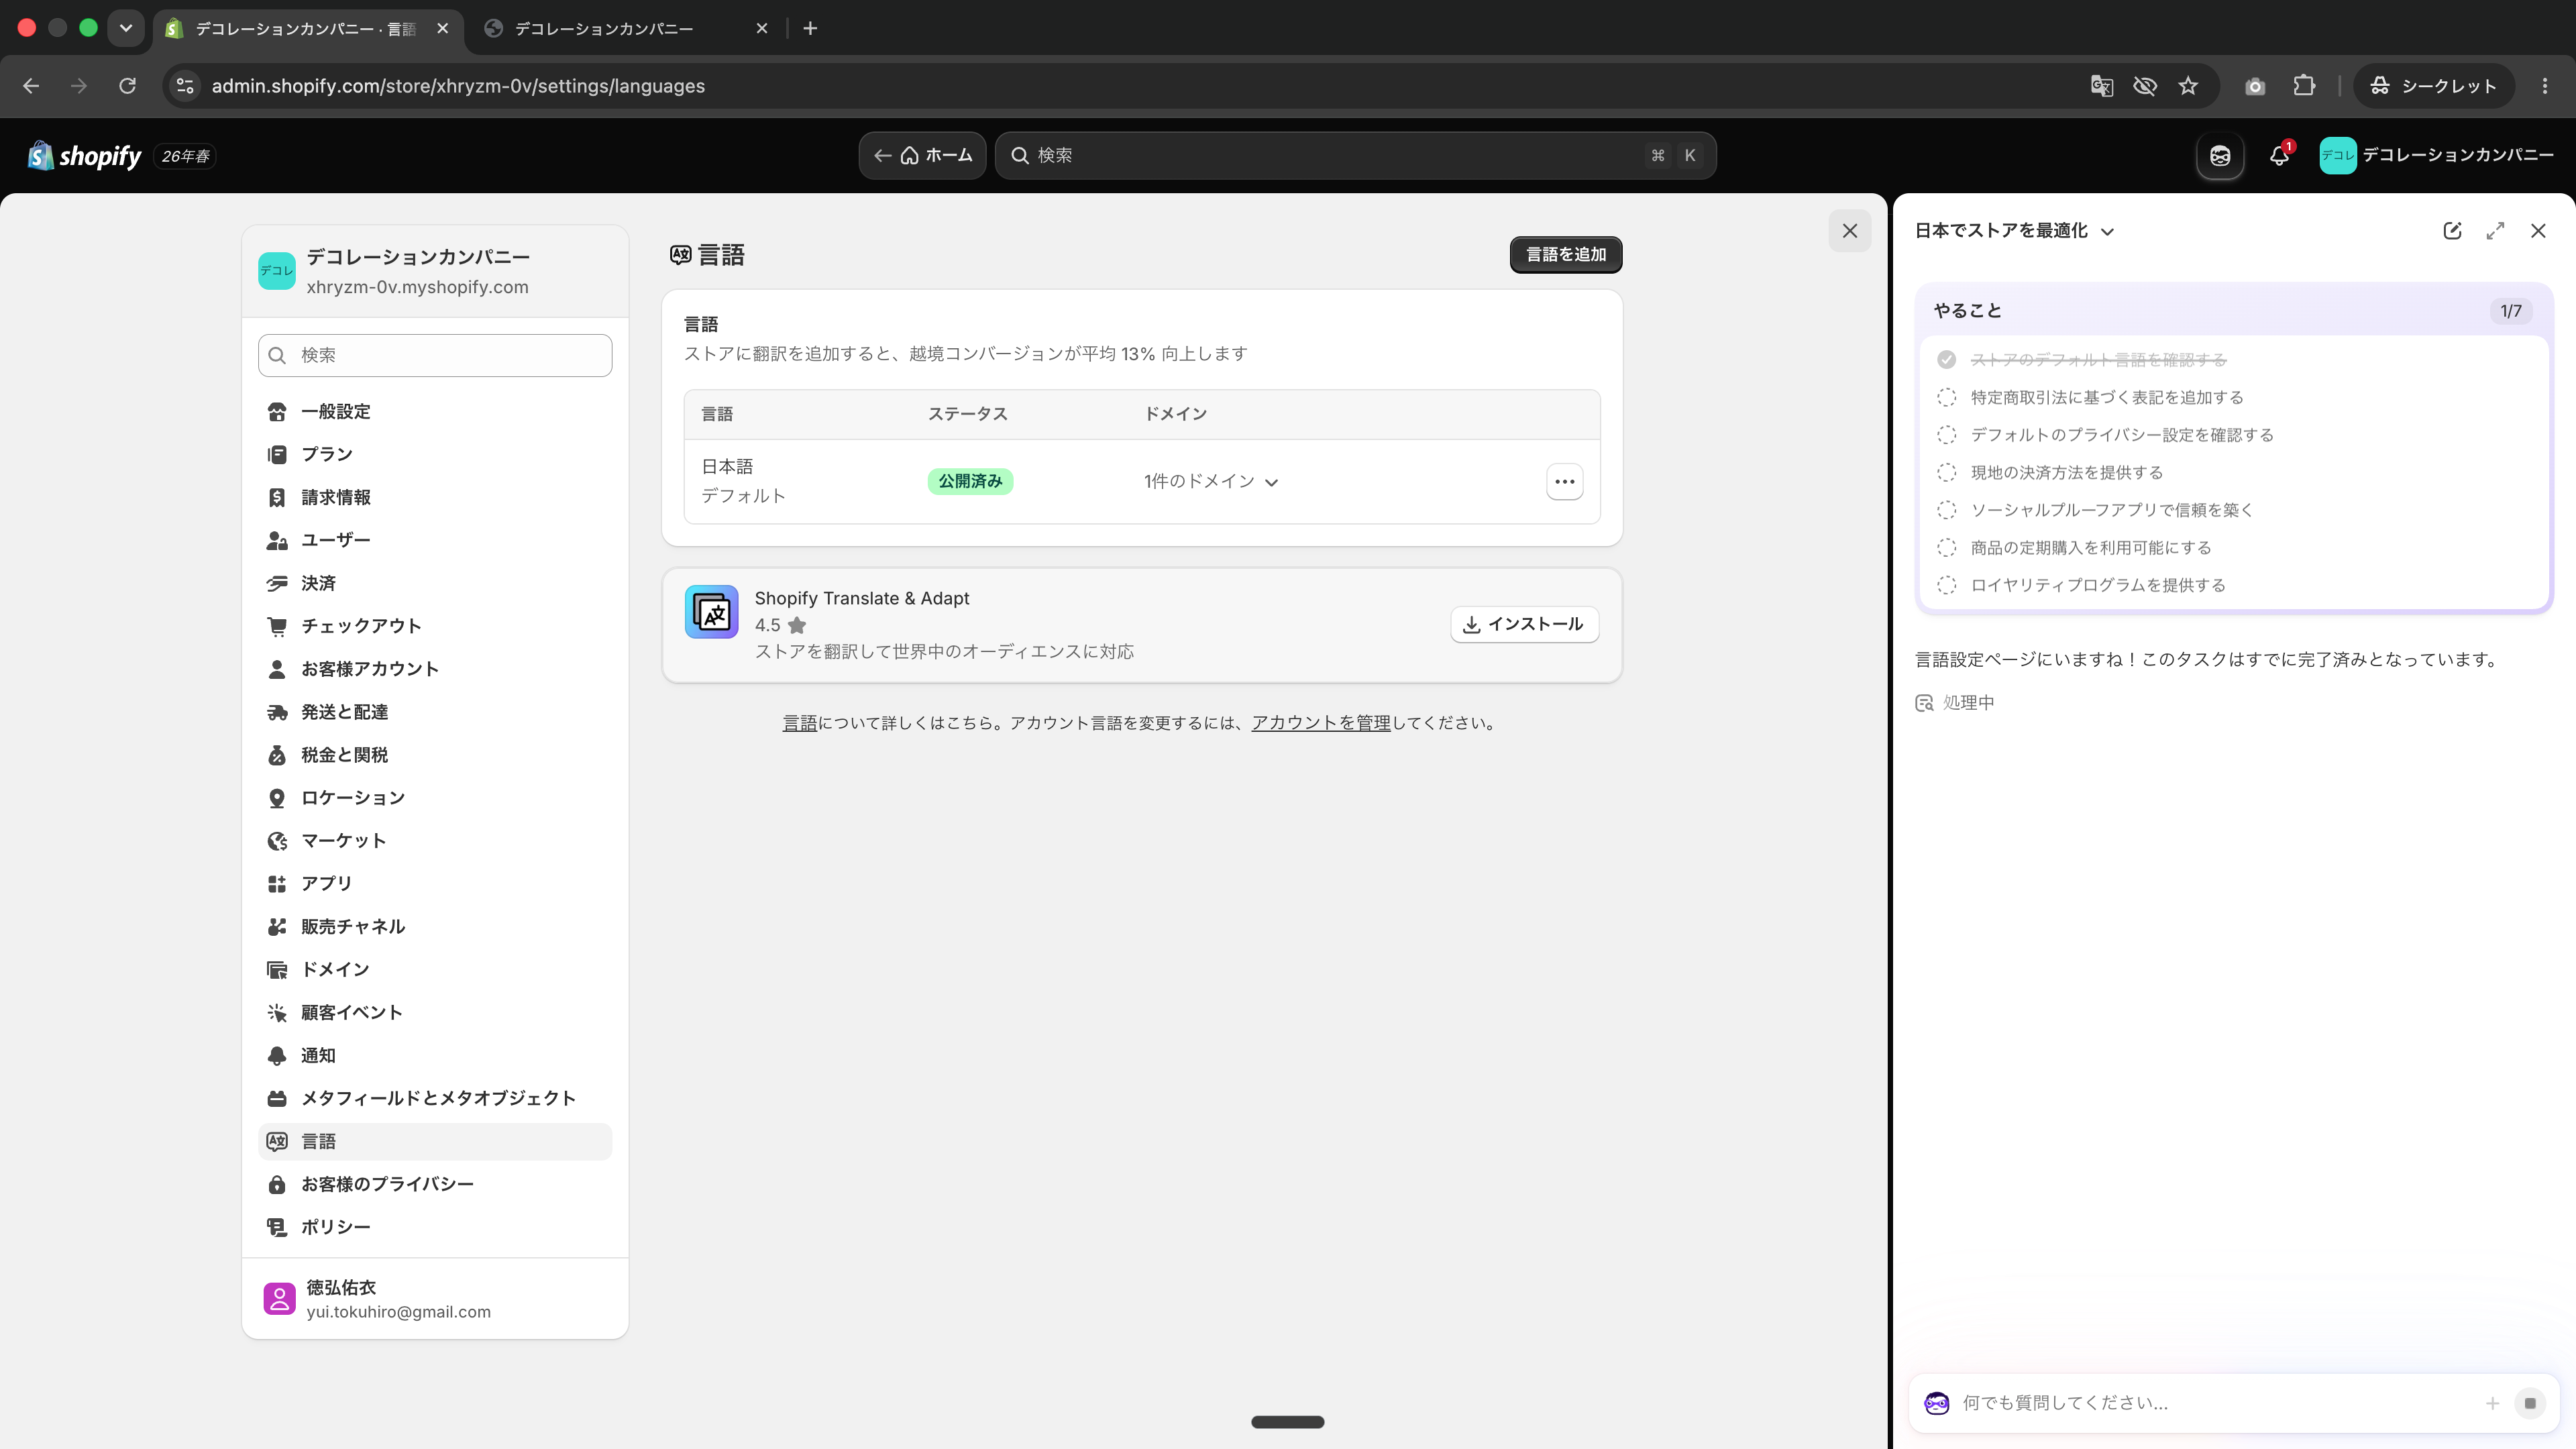Open the デコレーションカンパニー store account menu in top bar
The image size is (2576, 1449).
pos(2436,156)
